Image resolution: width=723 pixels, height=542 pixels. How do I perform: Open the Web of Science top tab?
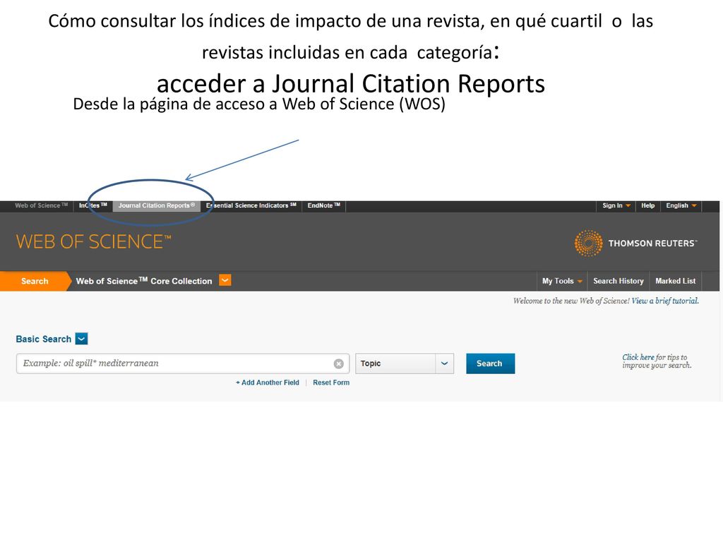41,205
